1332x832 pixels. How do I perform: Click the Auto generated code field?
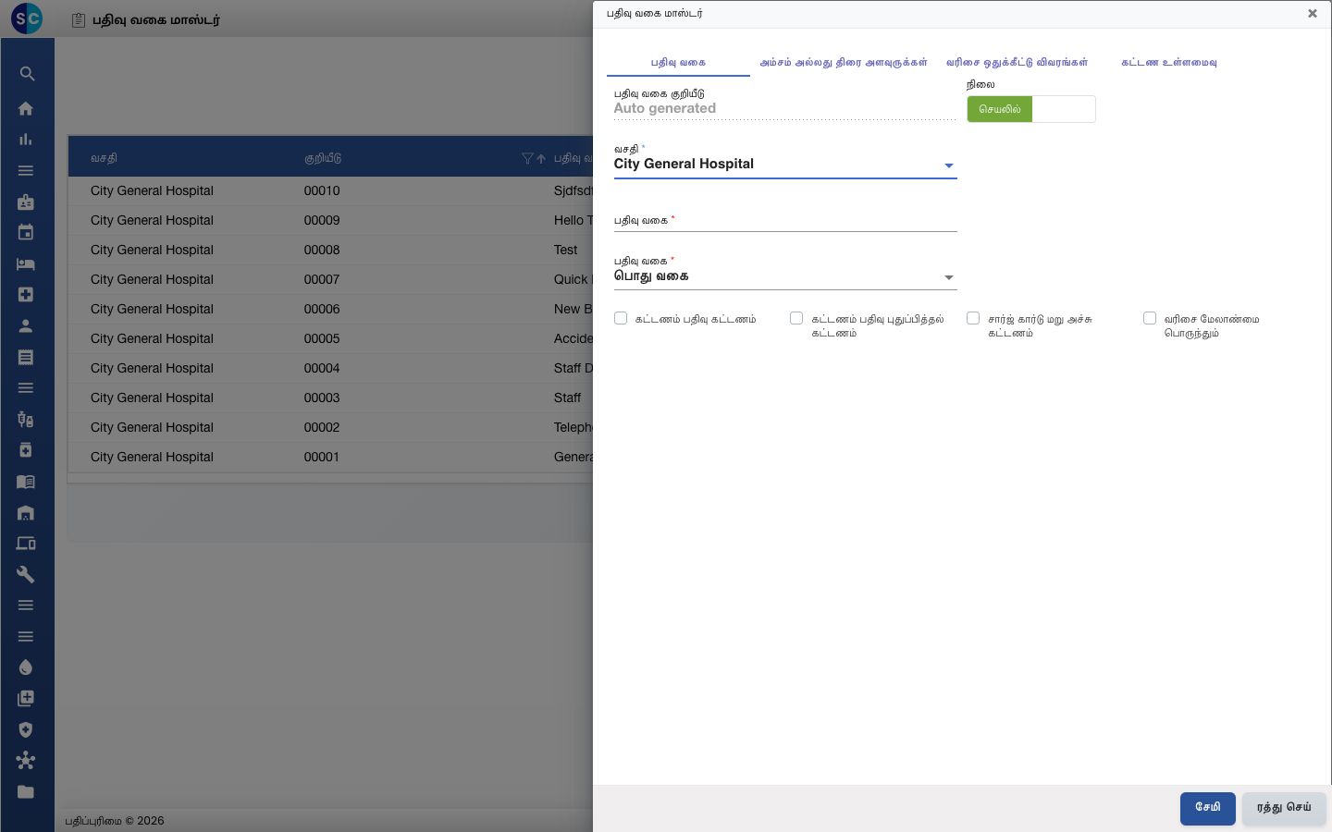[x=785, y=108]
